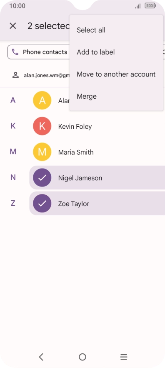Tap the Android back navigation icon
The width and height of the screenshot is (165, 368).
41,357
